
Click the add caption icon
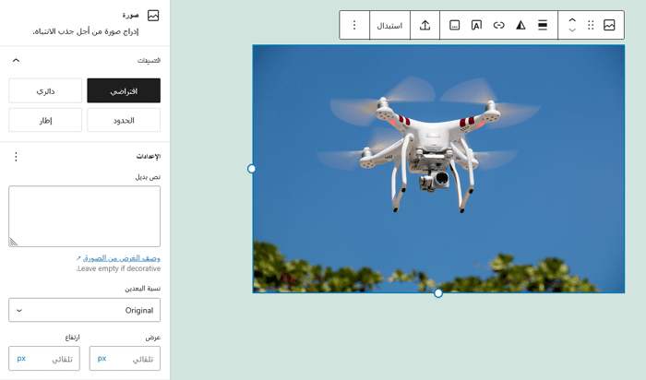[454, 25]
